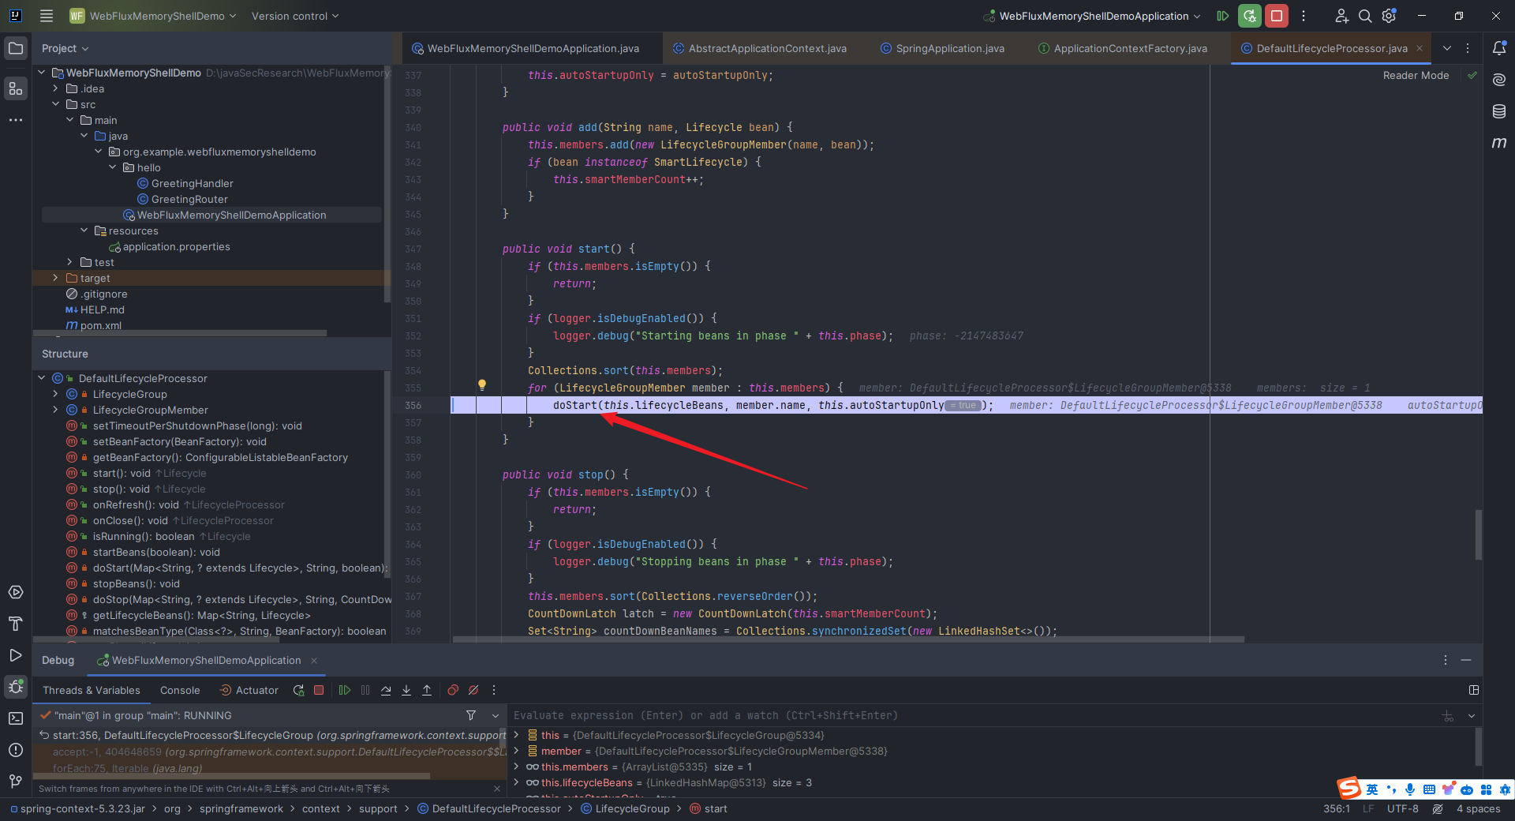The height and width of the screenshot is (821, 1515).
Task: Open the Version control dropdown
Action: point(294,16)
